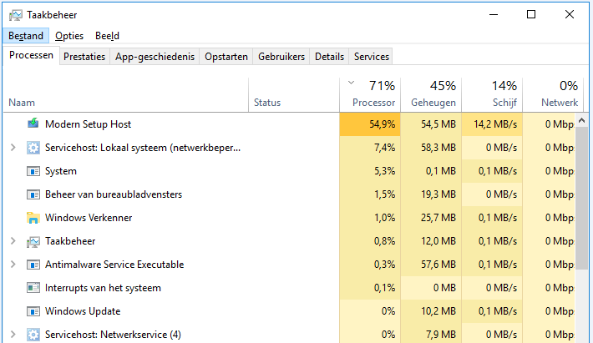This screenshot has height=343, width=593.
Task: Click the Modern Setup Host process icon
Action: click(33, 124)
